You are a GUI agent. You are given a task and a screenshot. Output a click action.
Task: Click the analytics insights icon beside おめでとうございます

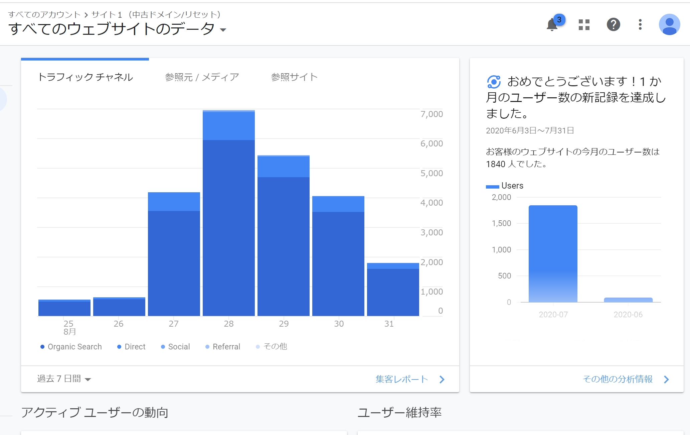pyautogui.click(x=494, y=82)
